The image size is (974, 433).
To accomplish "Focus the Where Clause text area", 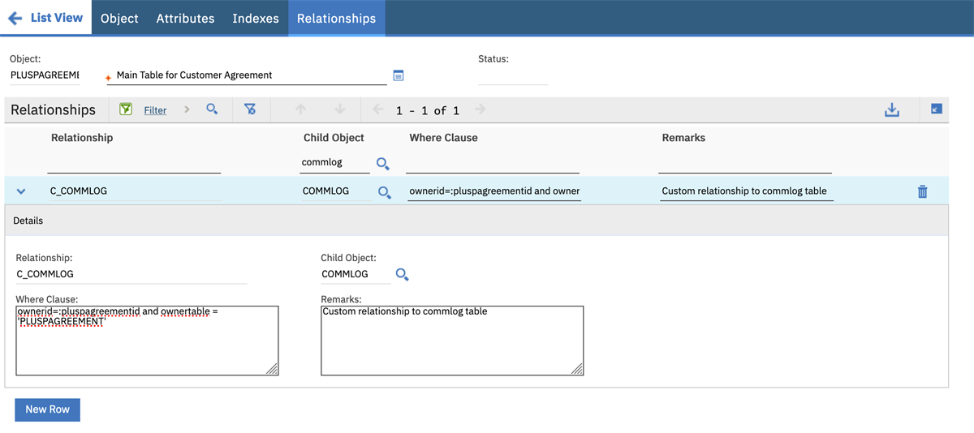I will [147, 341].
